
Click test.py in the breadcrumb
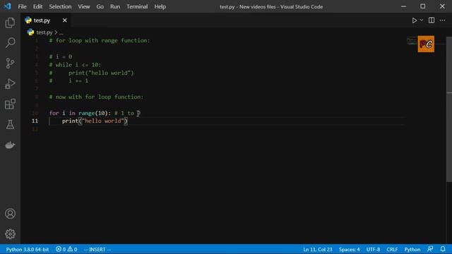(x=44, y=32)
